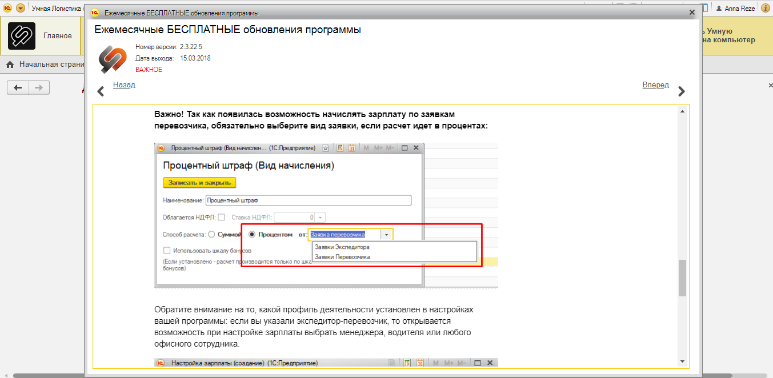Click the home icon on start page tab
Screen dimensions: 773x378
10,65
